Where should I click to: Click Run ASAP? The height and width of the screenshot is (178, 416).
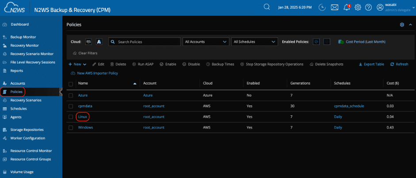(x=143, y=64)
